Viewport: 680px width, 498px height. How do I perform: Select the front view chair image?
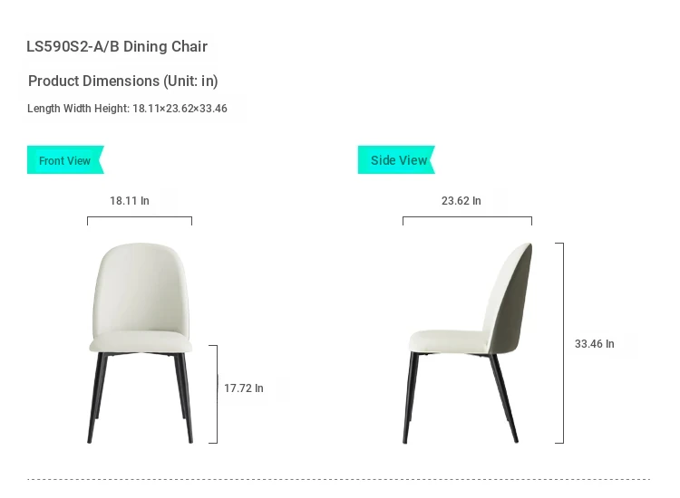(141, 343)
